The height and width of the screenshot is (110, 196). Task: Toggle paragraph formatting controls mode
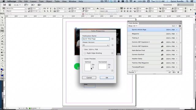[4, 11]
